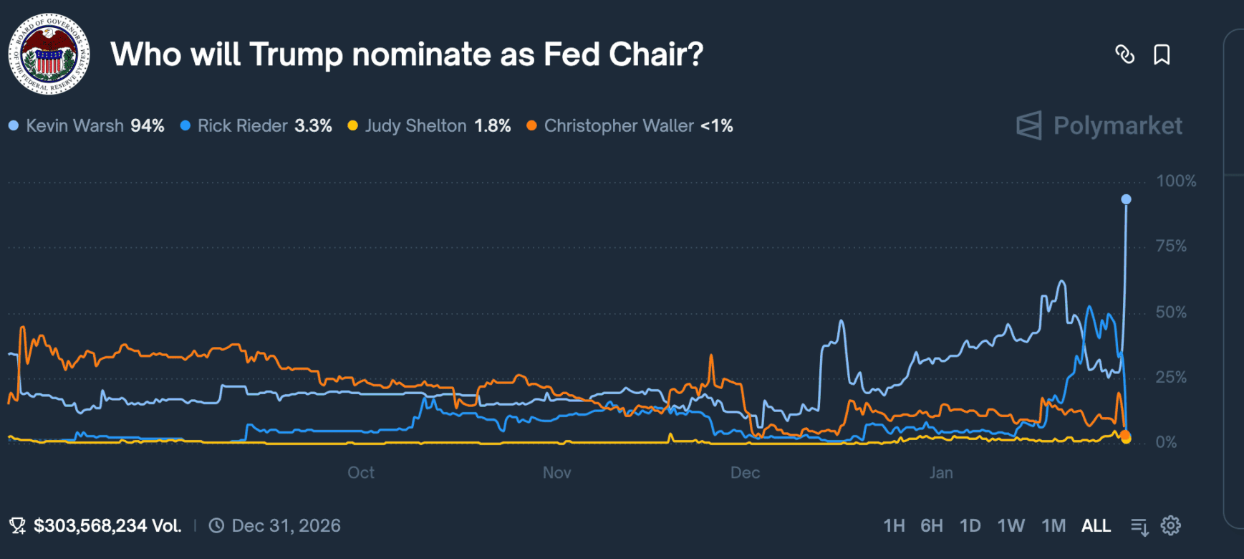Click the Polymarket logo watermark
Screen dimensions: 1244x559
(x=1099, y=125)
